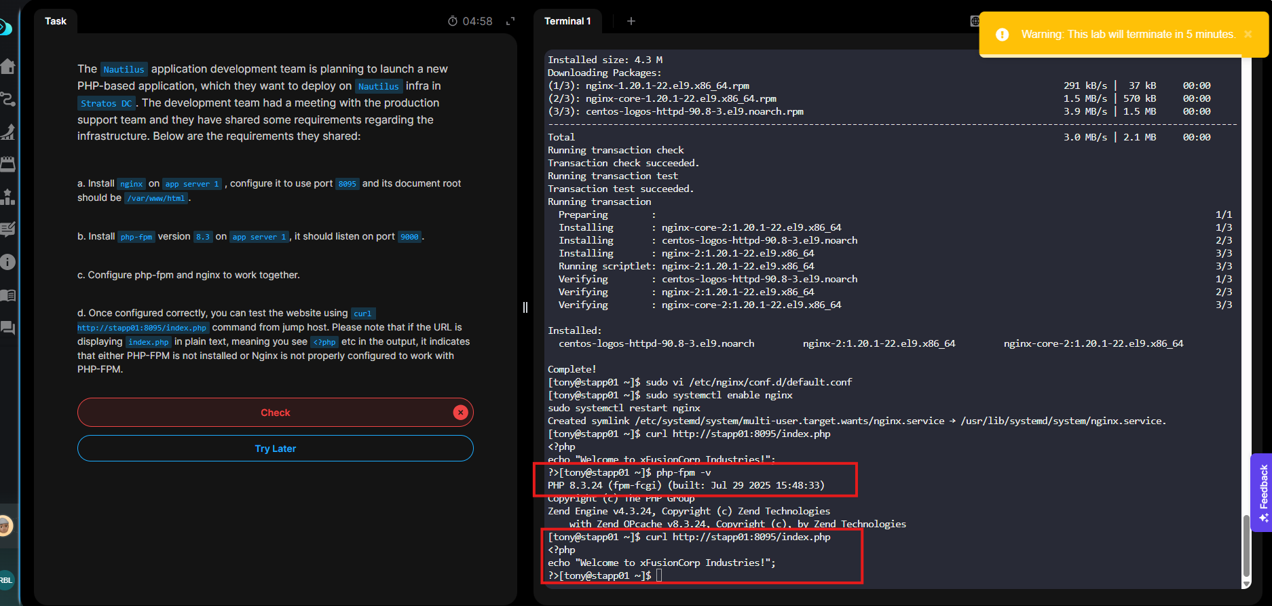Switch to the Task tab

pos(56,21)
